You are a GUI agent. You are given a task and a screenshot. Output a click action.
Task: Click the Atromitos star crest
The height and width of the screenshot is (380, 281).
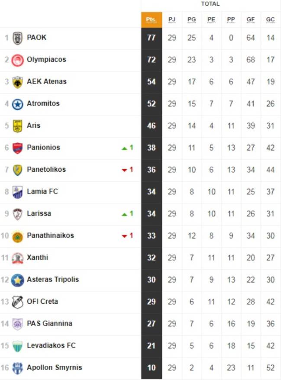point(17,104)
